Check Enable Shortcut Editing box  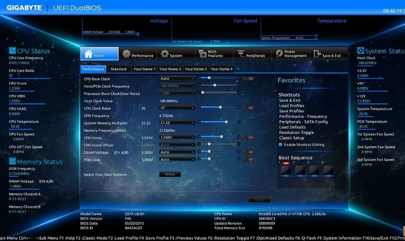280,145
